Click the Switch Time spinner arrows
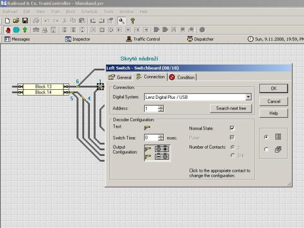304x228 pixels. click(x=161, y=138)
